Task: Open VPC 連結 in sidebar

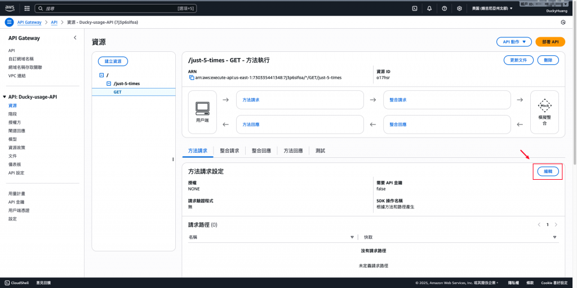Action: point(17,76)
